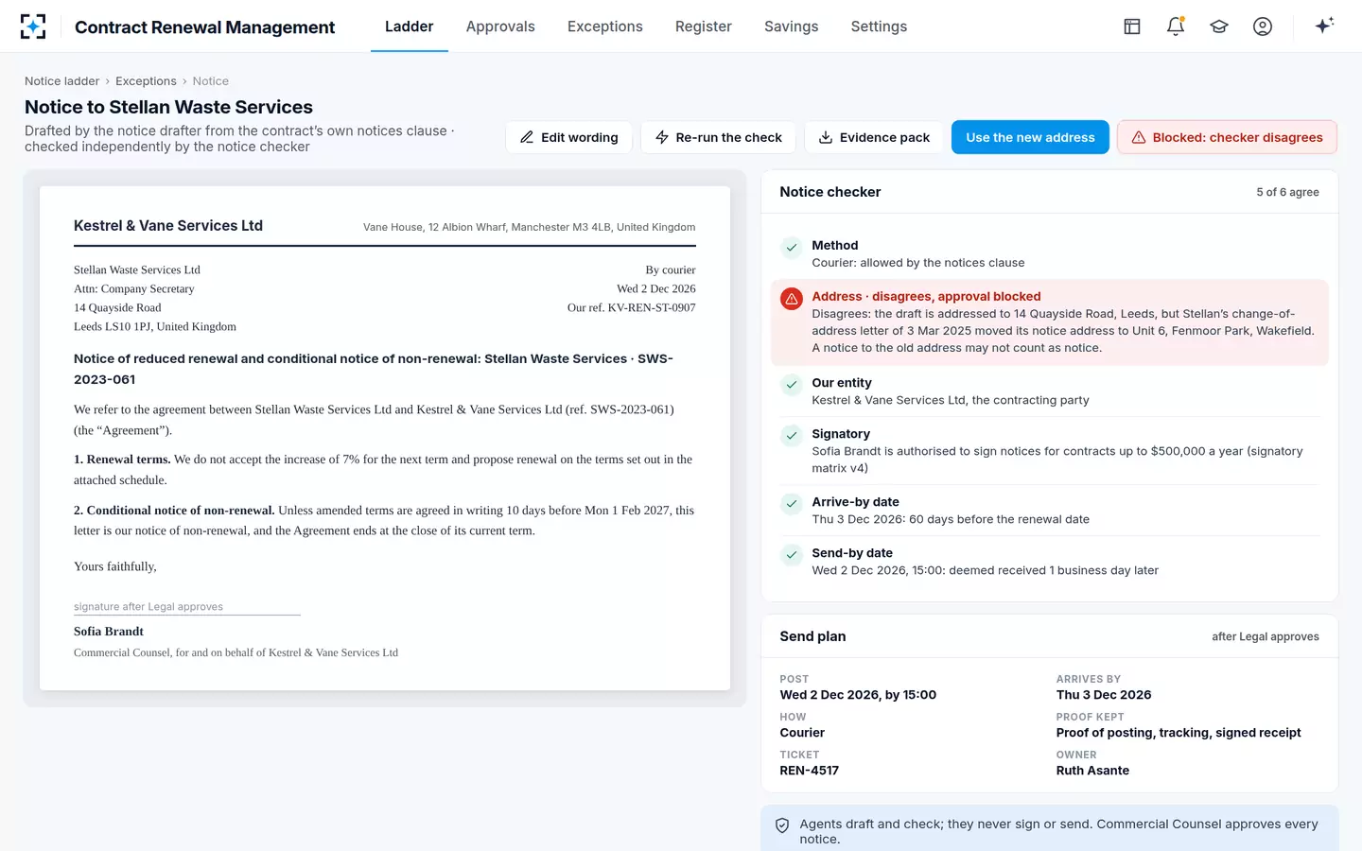
Task: Click the '14 Quayside Road' address line
Action: coord(117,307)
